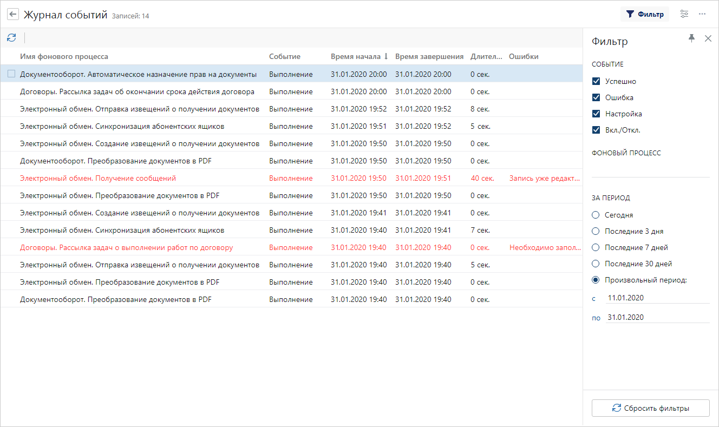Tick the checkbox of the first row
The image size is (719, 427).
(x=11, y=74)
